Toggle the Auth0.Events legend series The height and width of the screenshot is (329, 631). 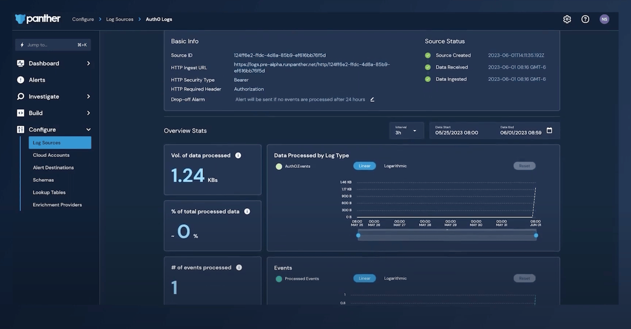[x=293, y=166]
